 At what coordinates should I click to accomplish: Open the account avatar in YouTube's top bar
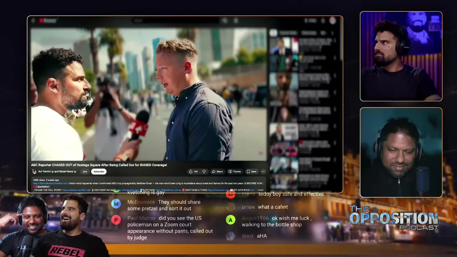332,21
